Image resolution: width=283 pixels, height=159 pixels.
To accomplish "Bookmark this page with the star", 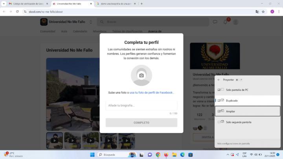I will (x=263, y=12).
